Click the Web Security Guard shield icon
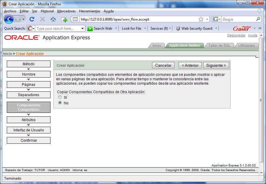This screenshot has width=266, height=184. (178, 29)
